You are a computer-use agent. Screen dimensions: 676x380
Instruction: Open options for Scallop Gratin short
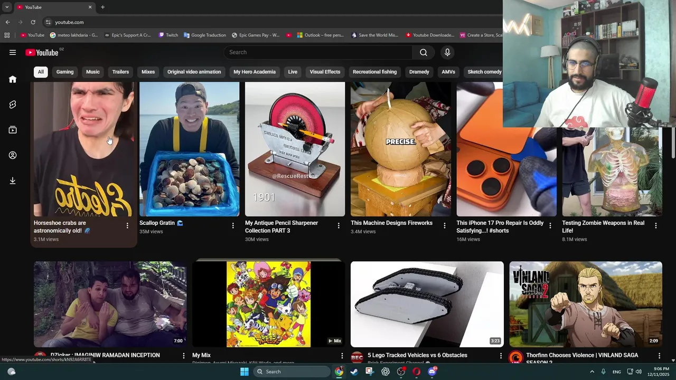coord(233,225)
